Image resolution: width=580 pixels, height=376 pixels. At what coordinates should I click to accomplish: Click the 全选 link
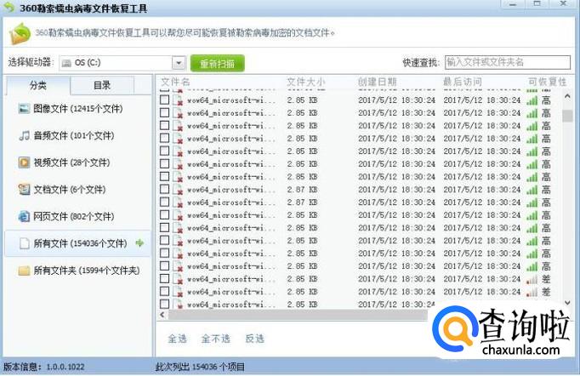177,339
